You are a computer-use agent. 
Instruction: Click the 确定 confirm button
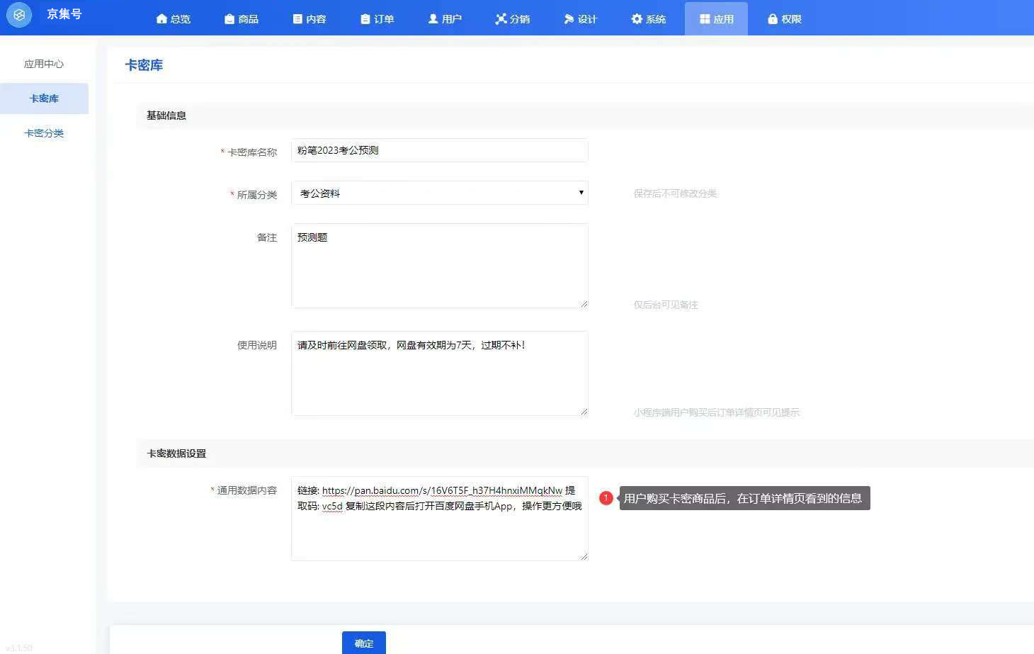(363, 643)
